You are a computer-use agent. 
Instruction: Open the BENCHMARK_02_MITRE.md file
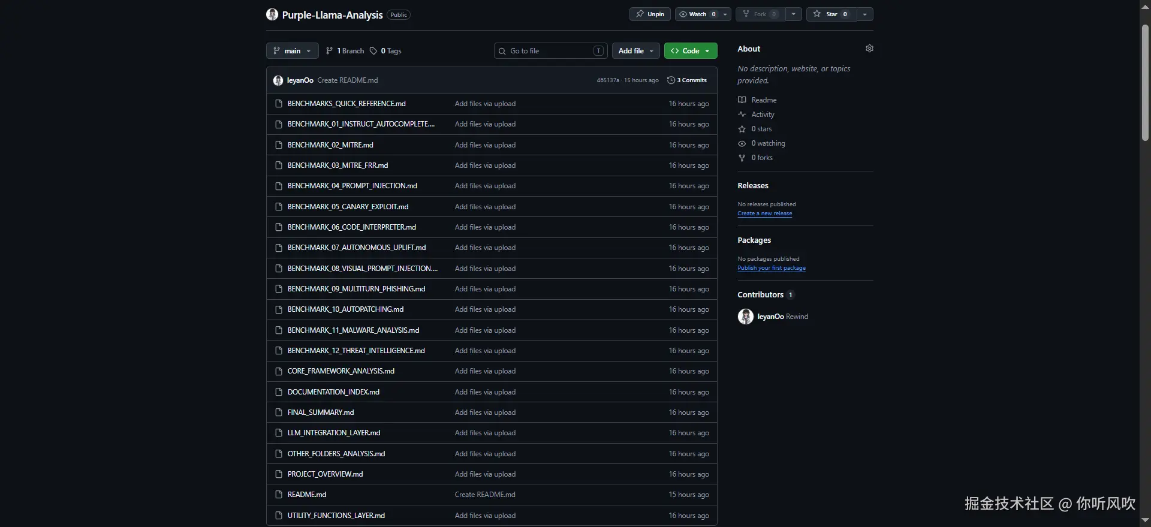(330, 145)
